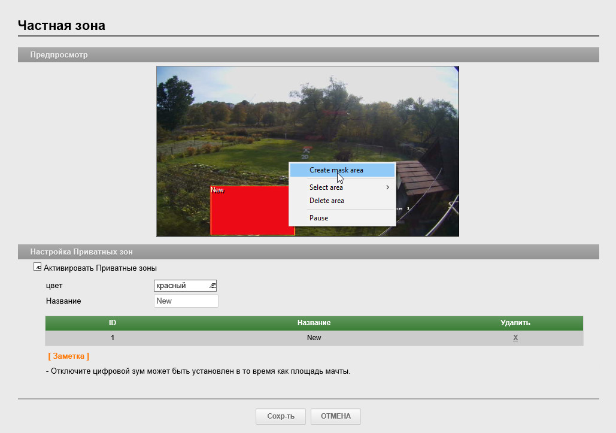This screenshot has width=616, height=433.
Task: Delete mask row New with X
Action: coord(515,338)
